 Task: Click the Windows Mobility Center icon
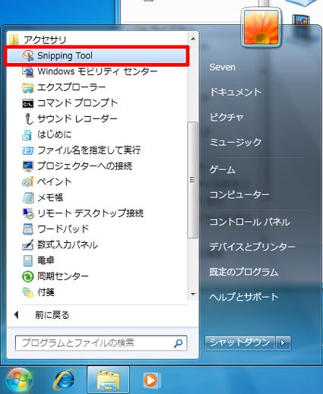click(28, 71)
